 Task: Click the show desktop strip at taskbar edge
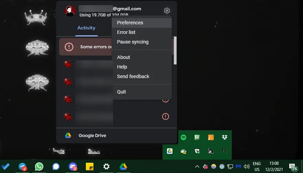pyautogui.click(x=302, y=166)
